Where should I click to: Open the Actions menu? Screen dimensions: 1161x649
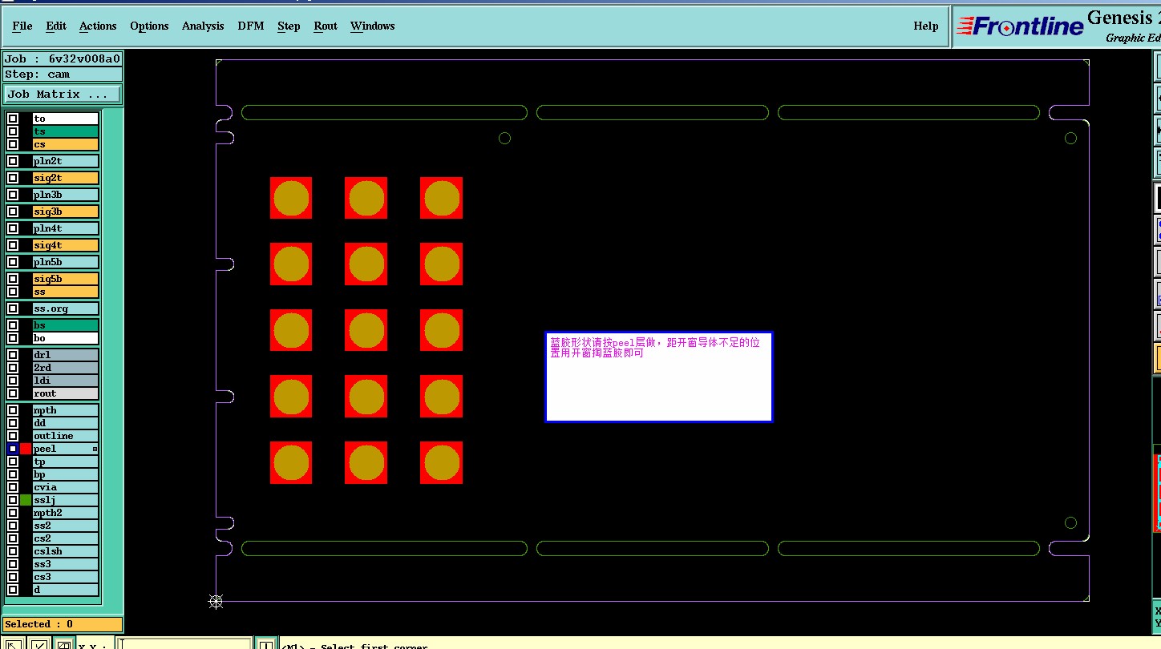98,26
